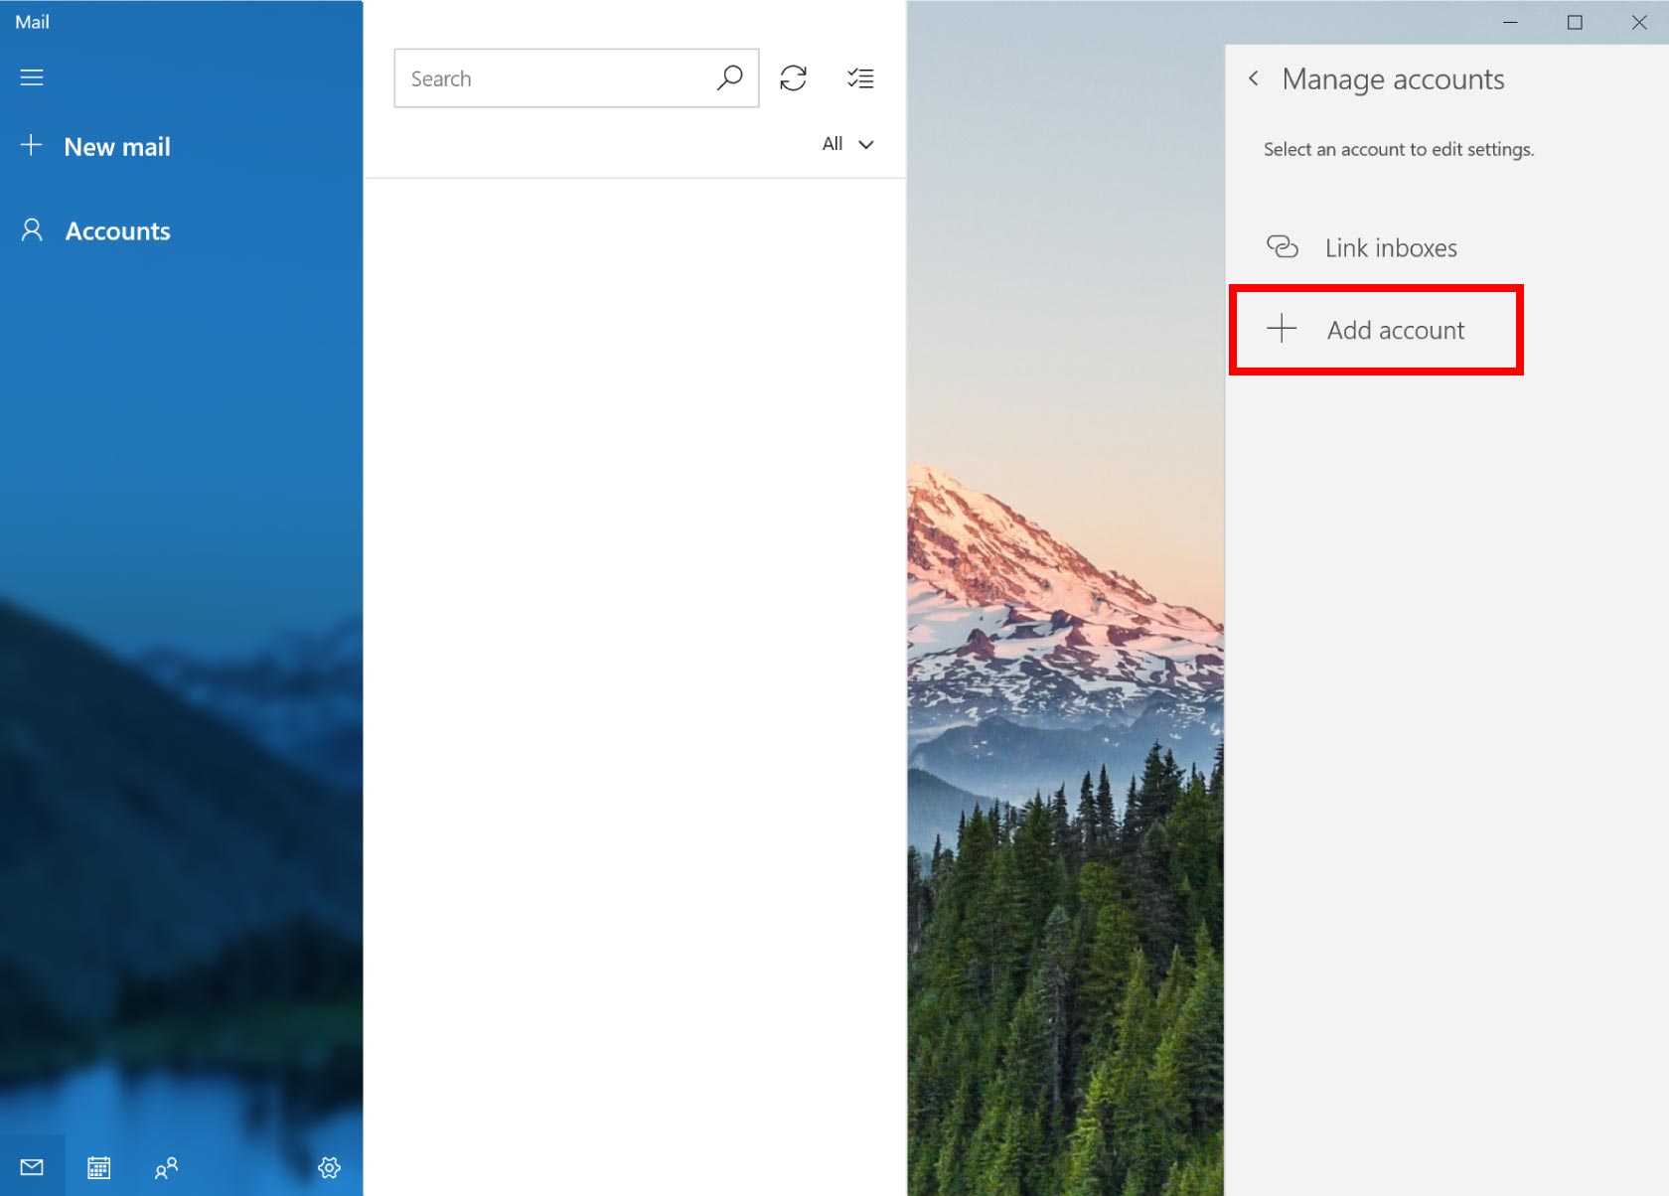This screenshot has width=1669, height=1196.
Task: Open the hamburger navigation menu
Action: point(32,77)
